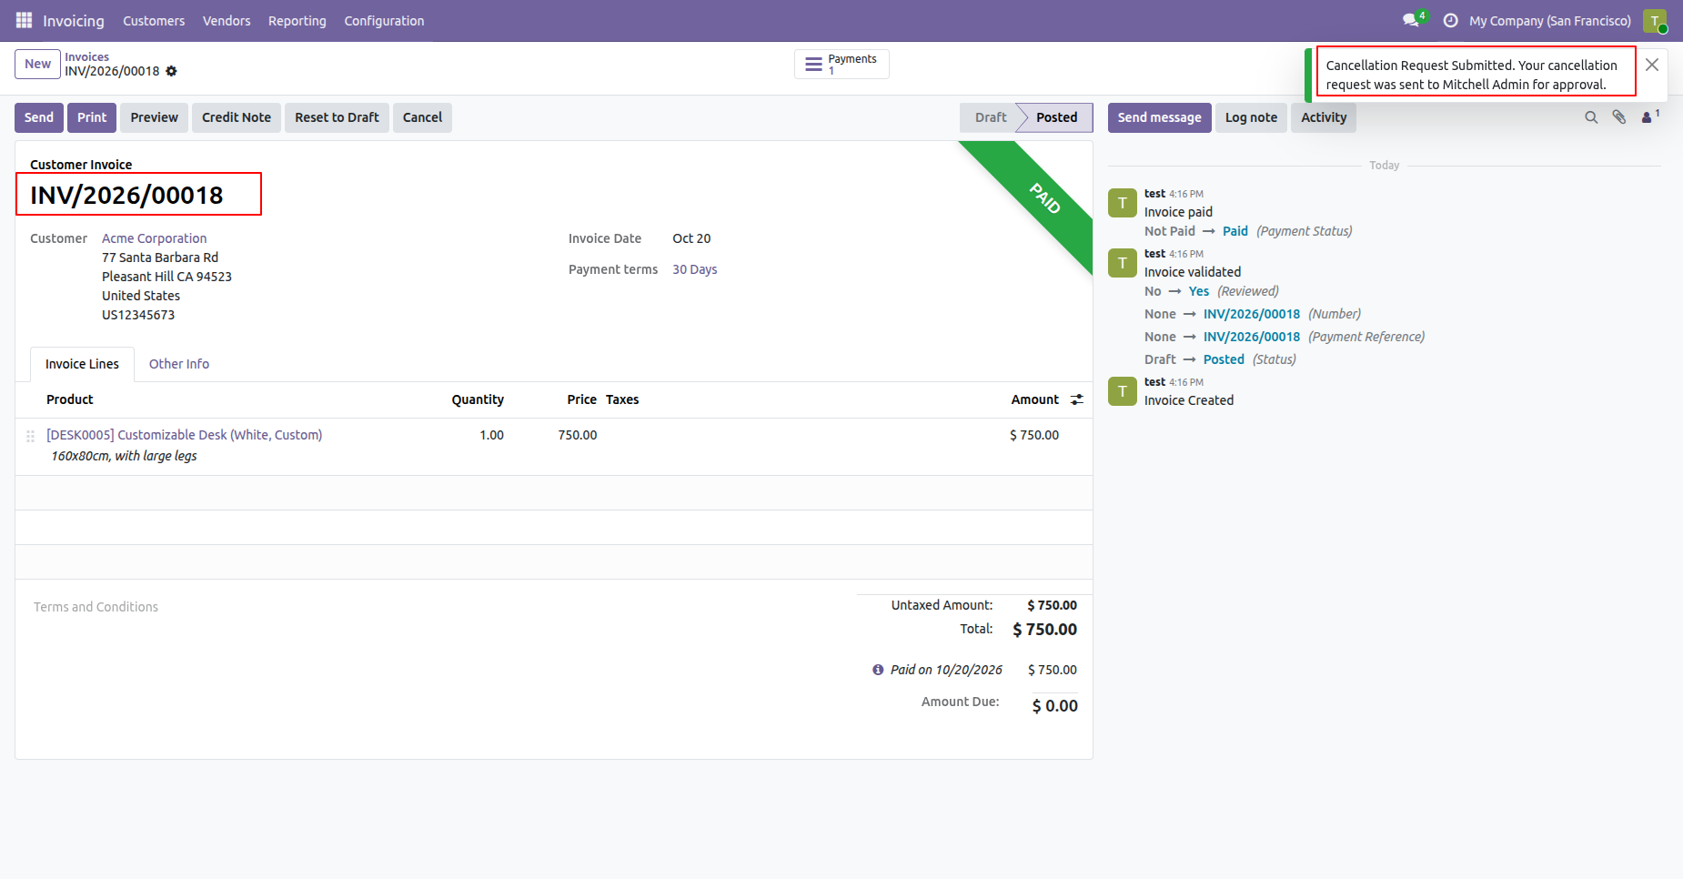Open Vendors menu
Viewport: 1683px width, 879px height.
227,21
